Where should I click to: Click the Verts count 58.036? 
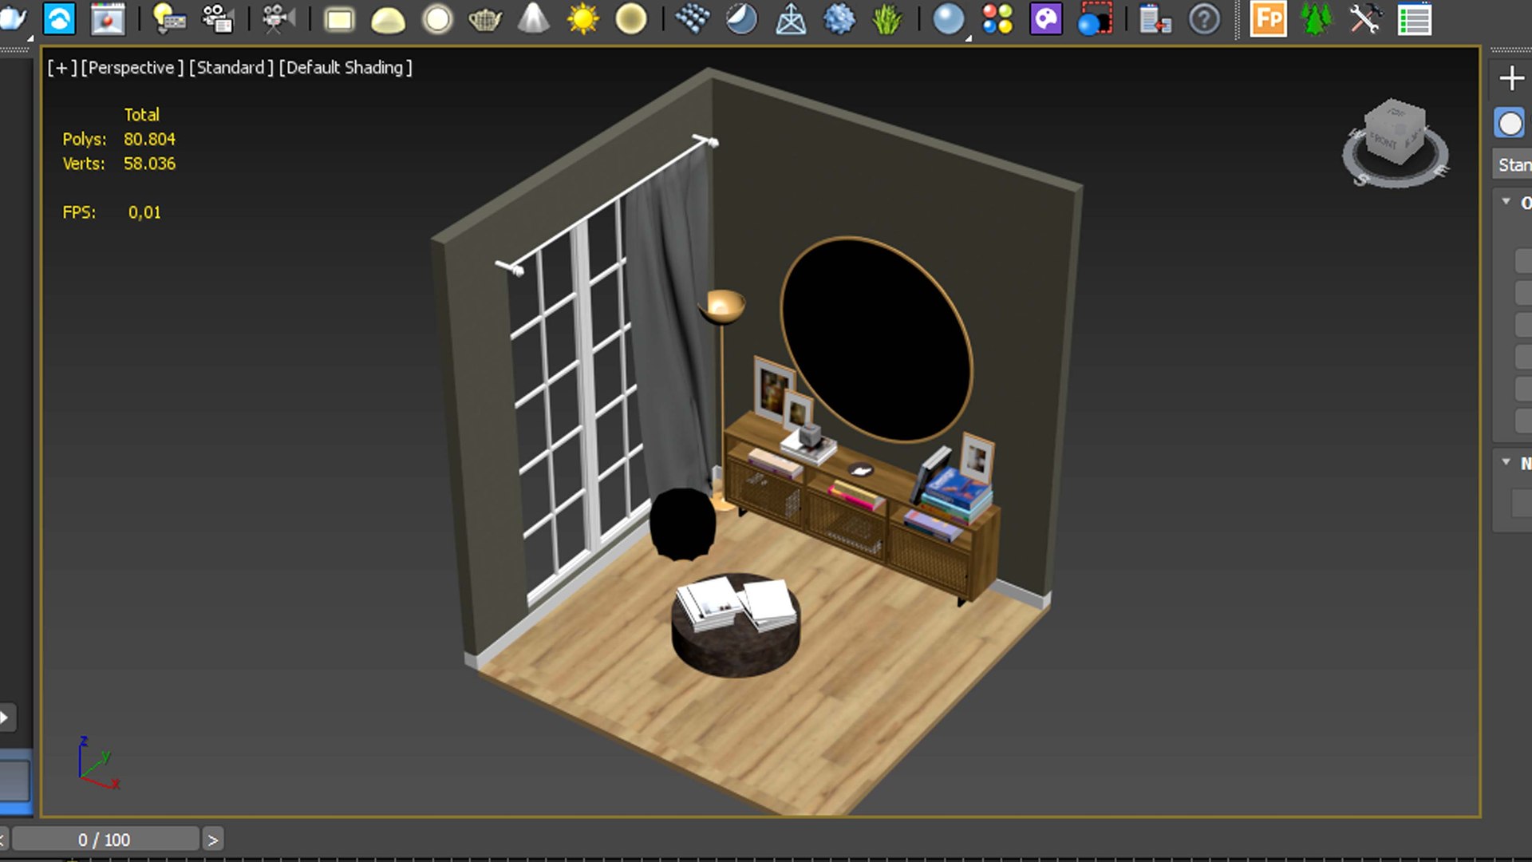coord(149,164)
